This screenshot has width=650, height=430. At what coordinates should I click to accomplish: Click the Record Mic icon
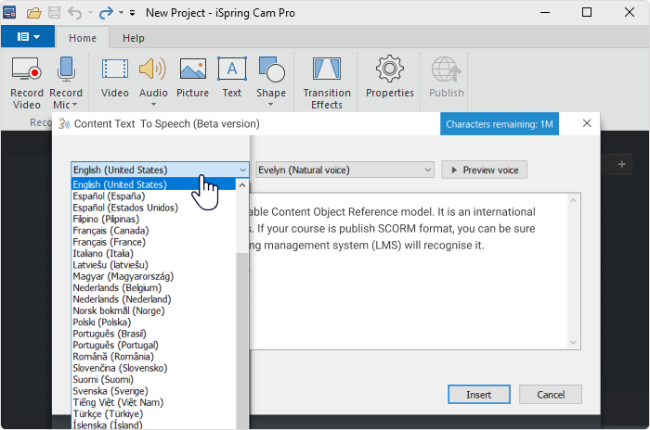66,69
